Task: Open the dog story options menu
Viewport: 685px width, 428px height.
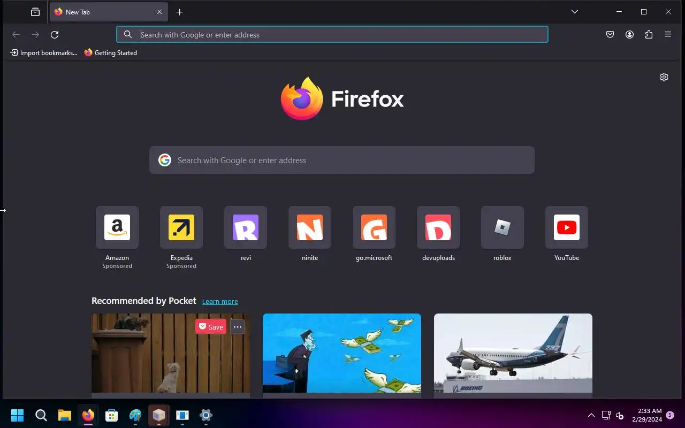Action: tap(238, 327)
